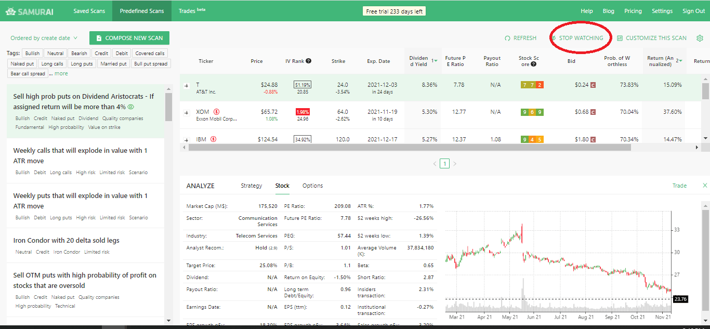This screenshot has height=329, width=710.
Task: Show more tags via the more link
Action: (61, 74)
